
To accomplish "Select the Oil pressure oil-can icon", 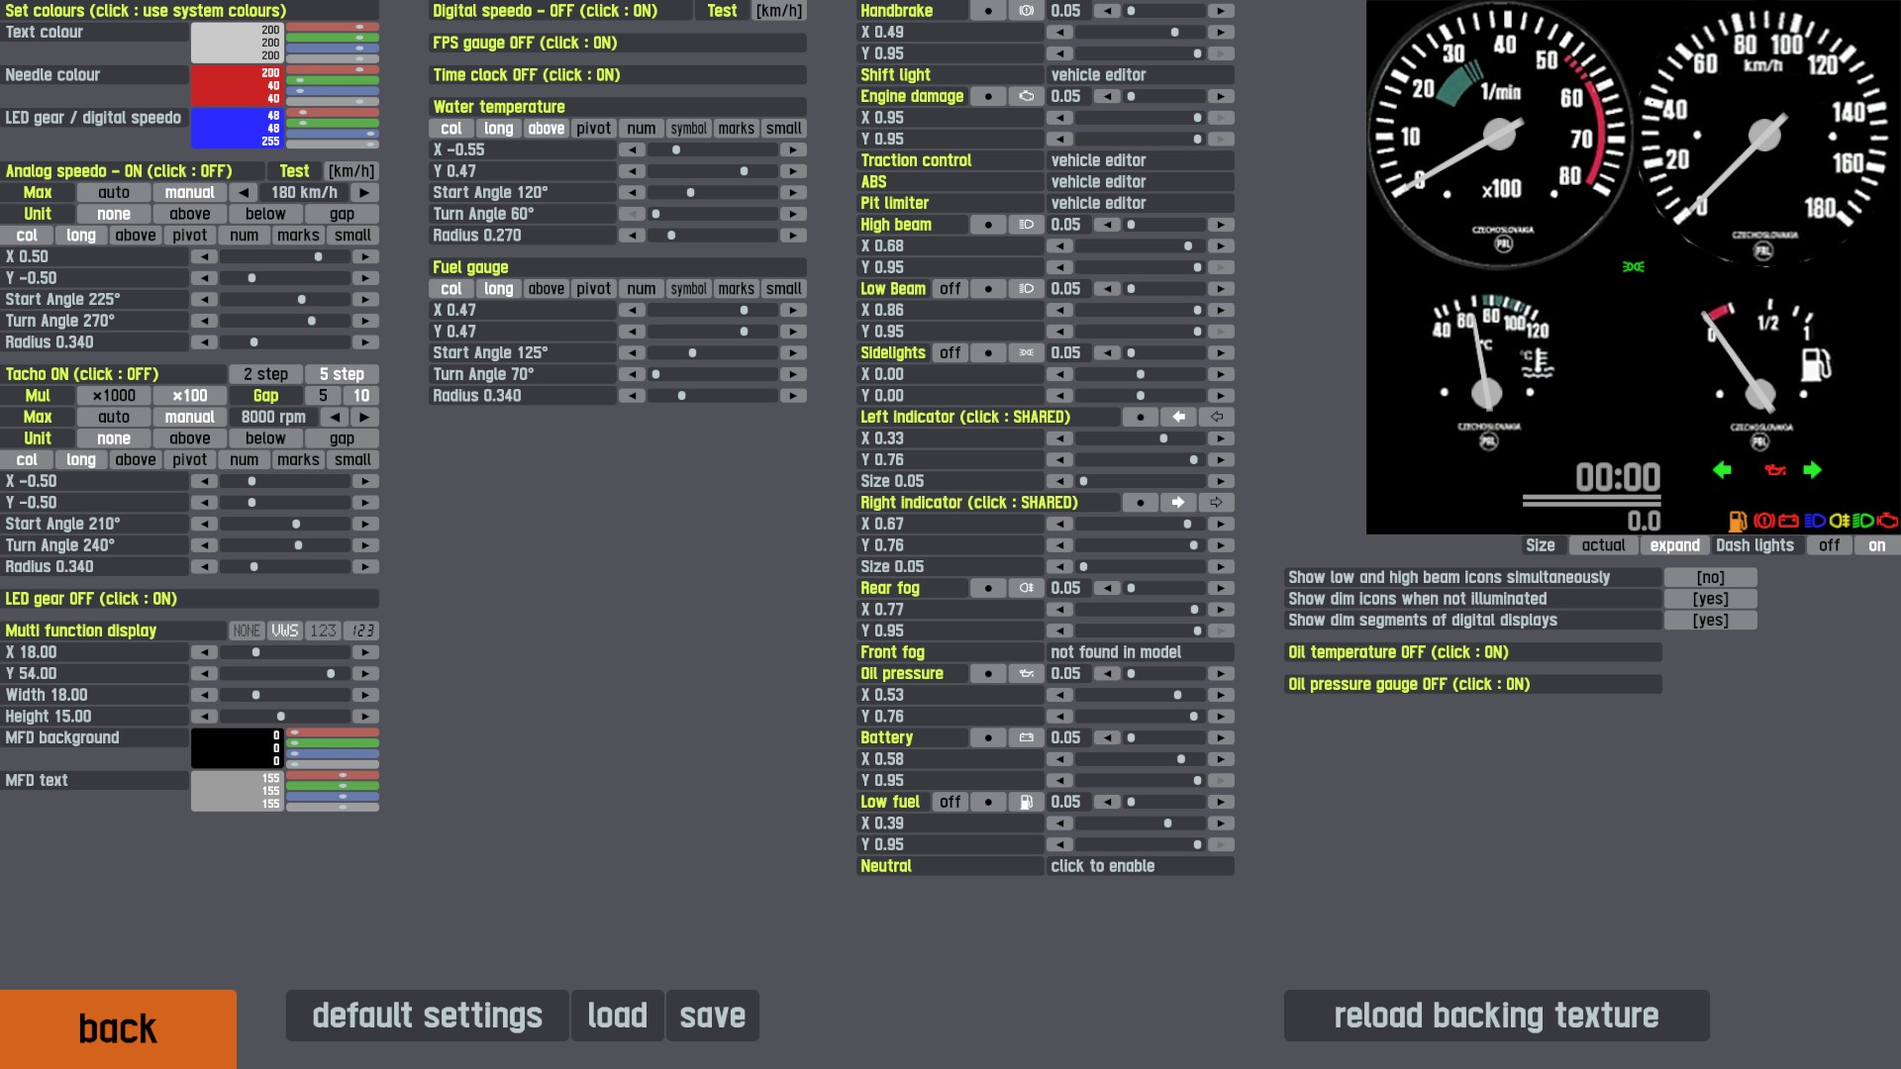I will tap(1026, 674).
